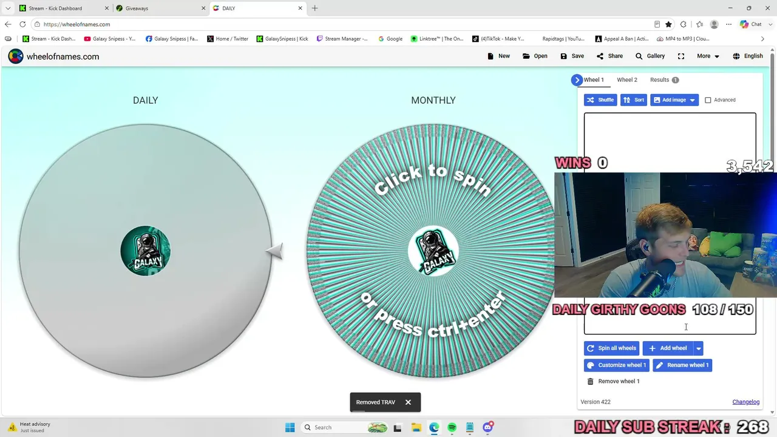Open the TikTok bookmark
Viewport: 777px width, 437px height.
click(498, 39)
